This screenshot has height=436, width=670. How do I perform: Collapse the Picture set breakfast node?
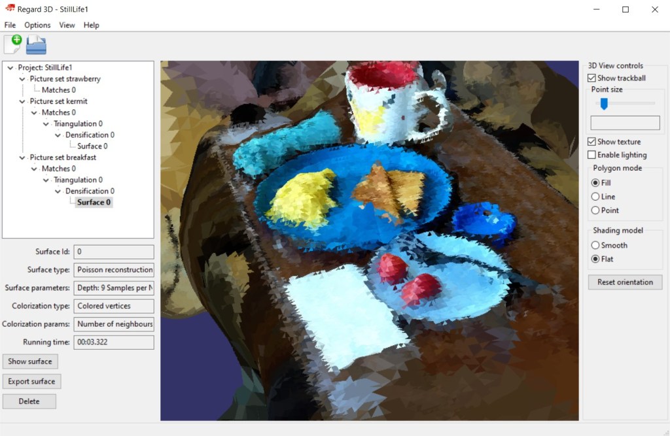point(23,158)
